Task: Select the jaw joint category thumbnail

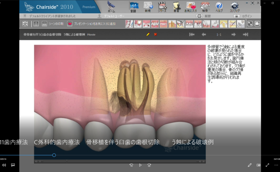Action: click(x=223, y=24)
